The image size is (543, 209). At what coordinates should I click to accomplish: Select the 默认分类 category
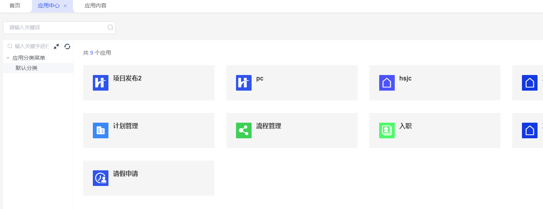[x=27, y=68]
